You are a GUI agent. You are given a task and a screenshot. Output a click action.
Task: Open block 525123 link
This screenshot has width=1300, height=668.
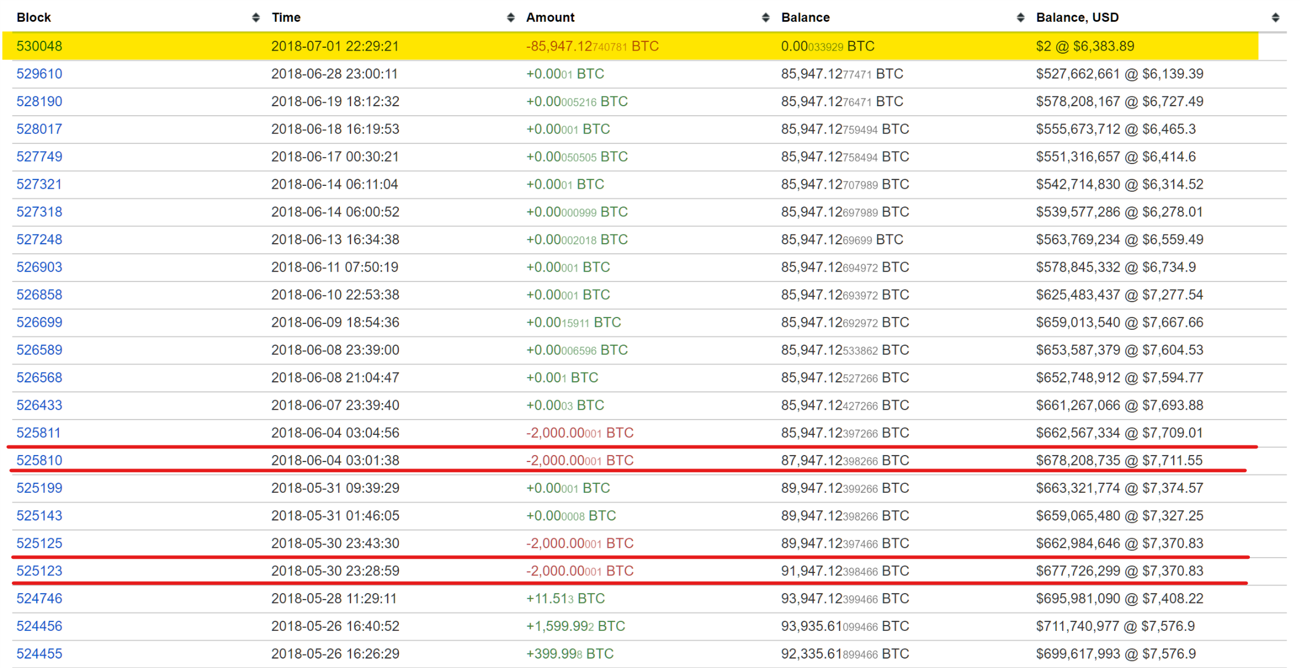point(39,571)
